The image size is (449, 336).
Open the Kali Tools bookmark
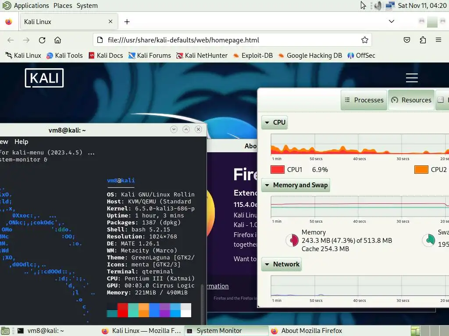pos(65,56)
